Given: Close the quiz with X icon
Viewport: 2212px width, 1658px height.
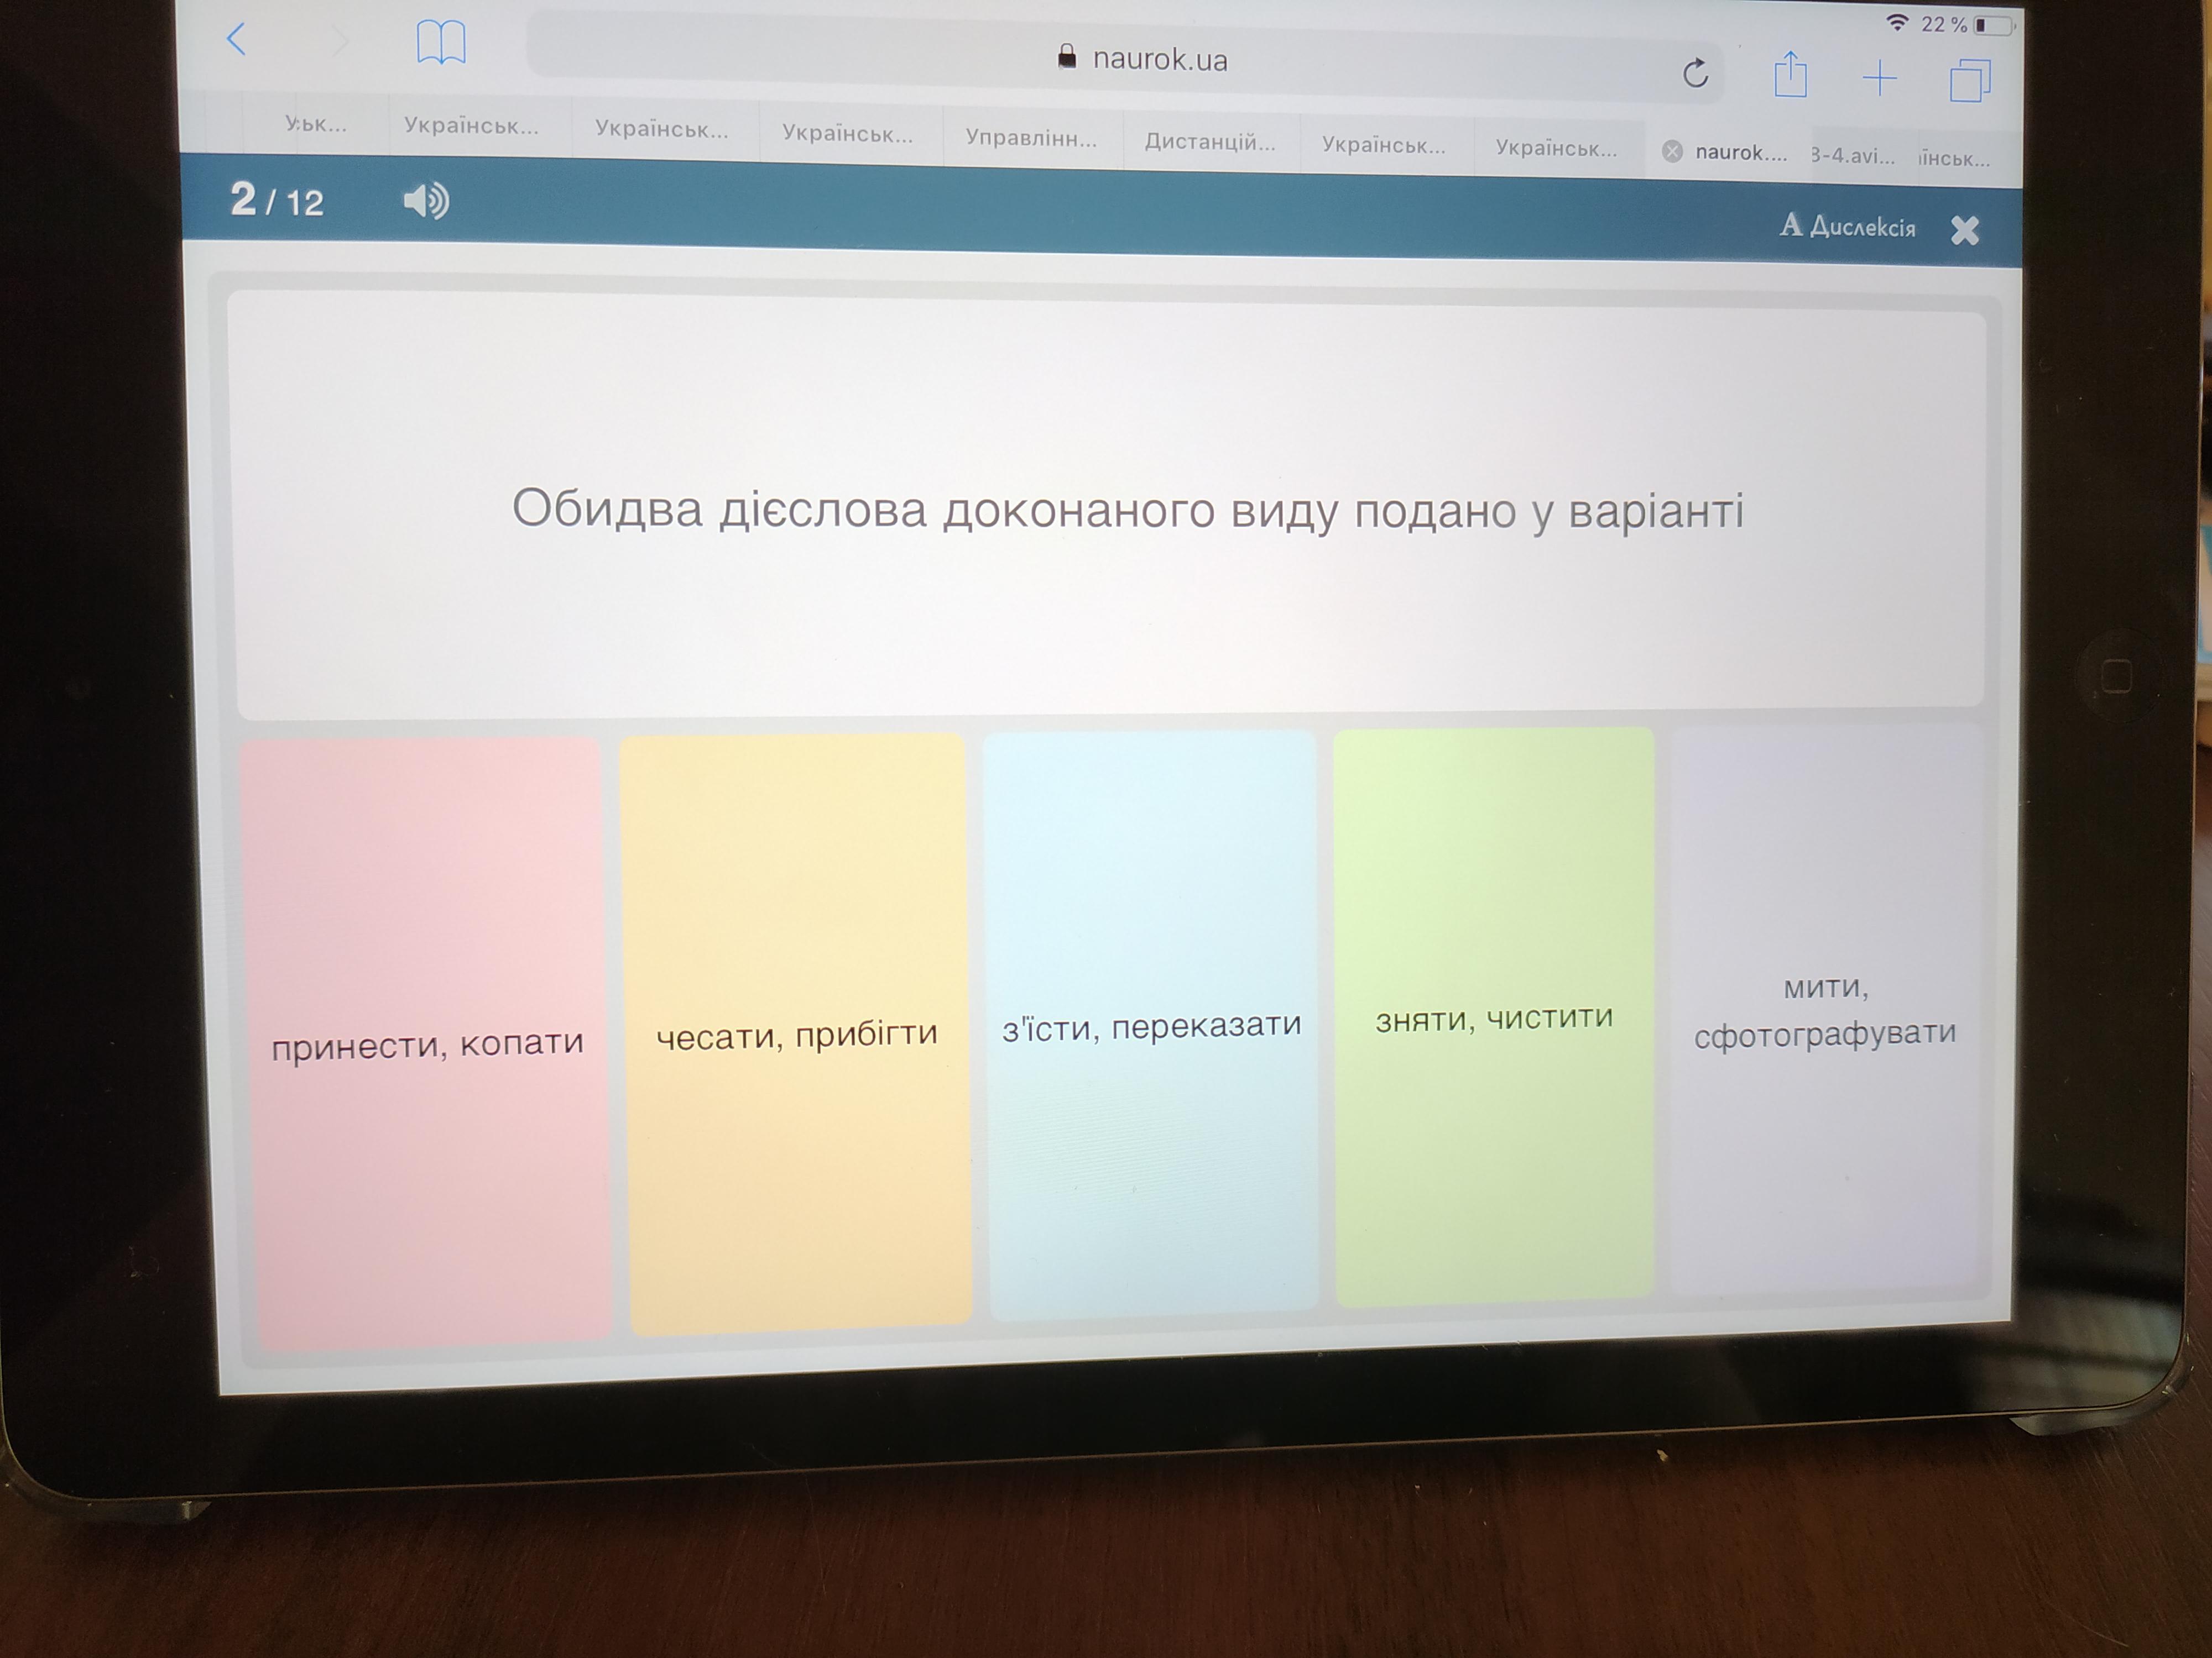Looking at the screenshot, I should point(1964,231).
